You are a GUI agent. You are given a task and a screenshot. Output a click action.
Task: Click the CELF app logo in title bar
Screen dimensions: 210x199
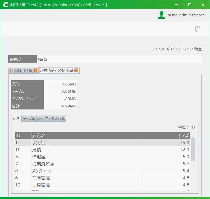pos(5,5)
